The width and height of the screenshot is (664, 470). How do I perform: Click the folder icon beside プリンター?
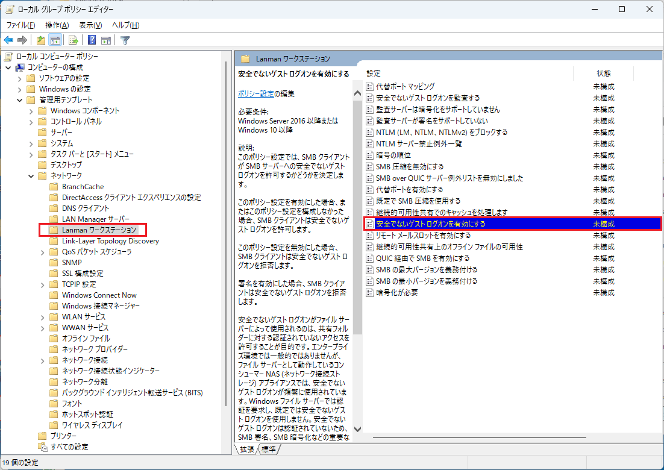pyautogui.click(x=42, y=436)
